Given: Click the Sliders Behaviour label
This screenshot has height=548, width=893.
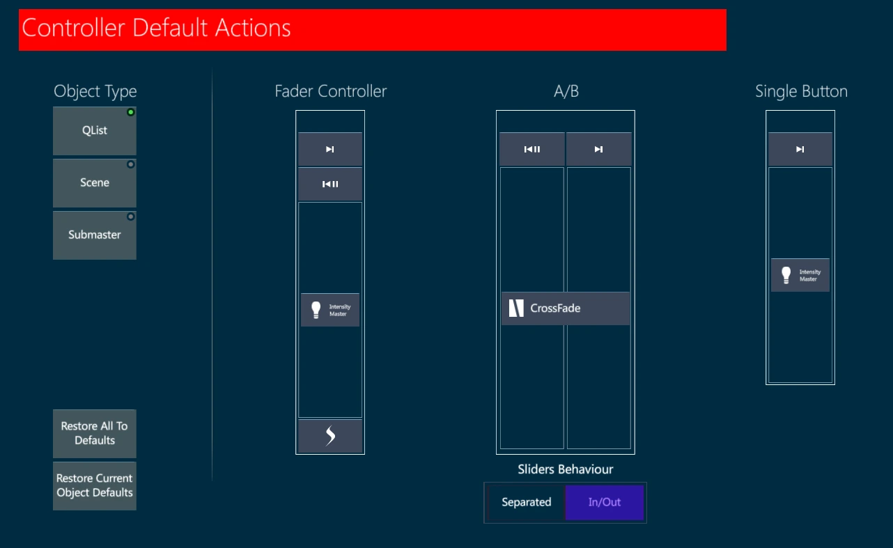Looking at the screenshot, I should click(566, 469).
